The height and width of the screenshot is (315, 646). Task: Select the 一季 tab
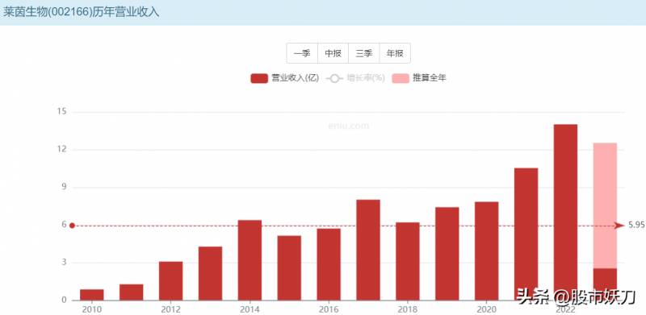[302, 53]
